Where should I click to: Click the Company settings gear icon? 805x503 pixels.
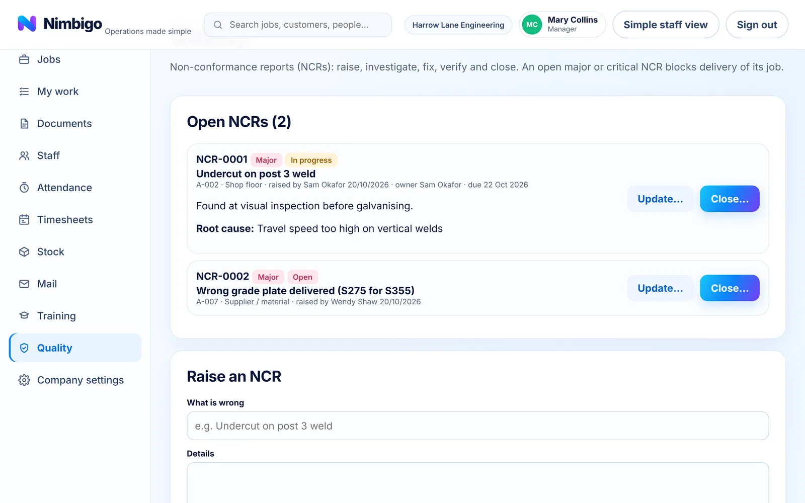(x=24, y=380)
